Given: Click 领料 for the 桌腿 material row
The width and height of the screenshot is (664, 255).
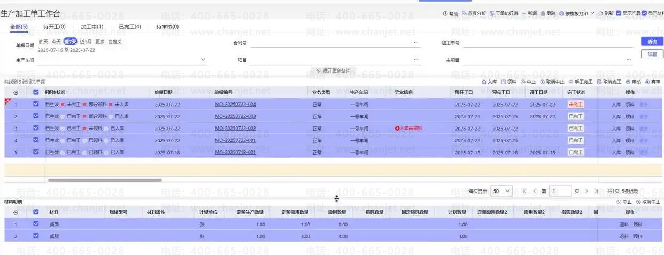Looking at the screenshot, I should 638,236.
